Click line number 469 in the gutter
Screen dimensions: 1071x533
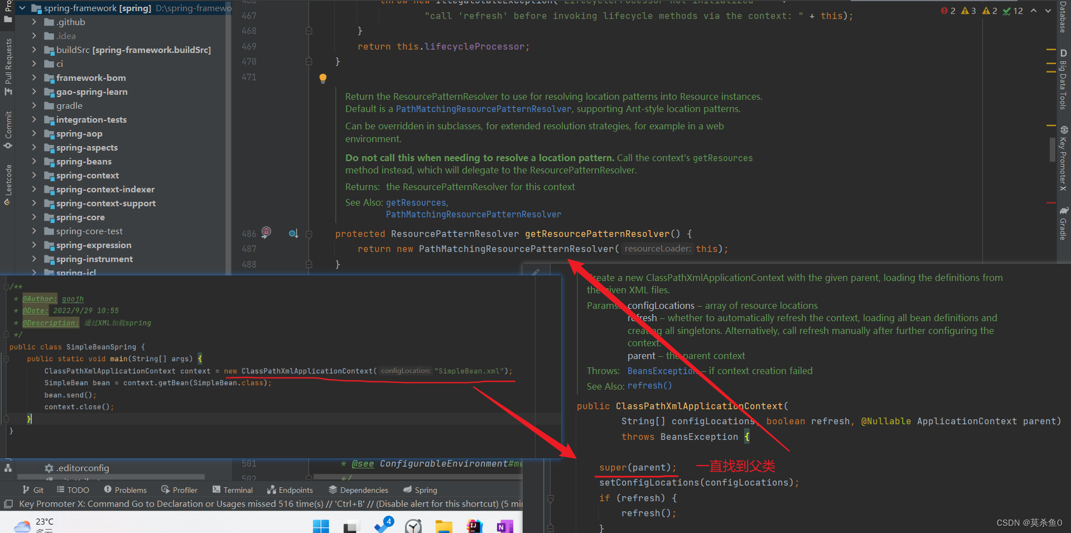pyautogui.click(x=249, y=47)
